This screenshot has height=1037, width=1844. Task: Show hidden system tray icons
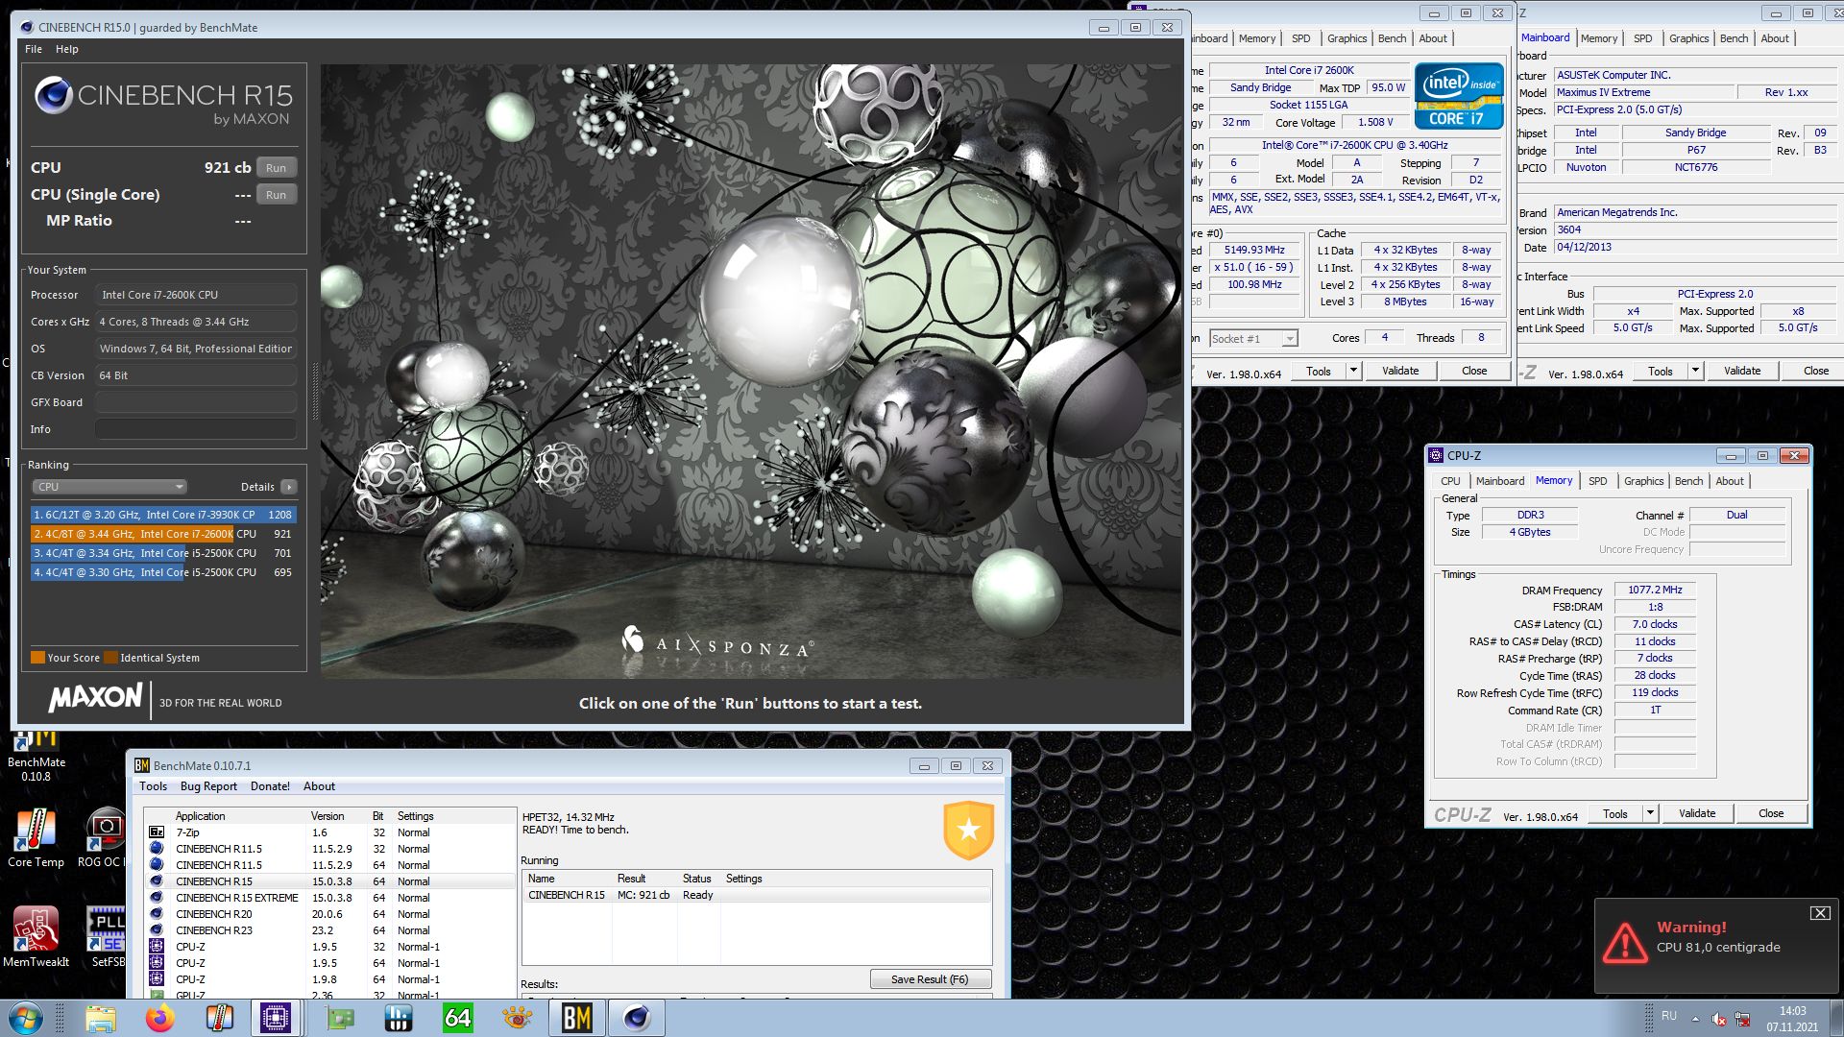pos(1695,1019)
